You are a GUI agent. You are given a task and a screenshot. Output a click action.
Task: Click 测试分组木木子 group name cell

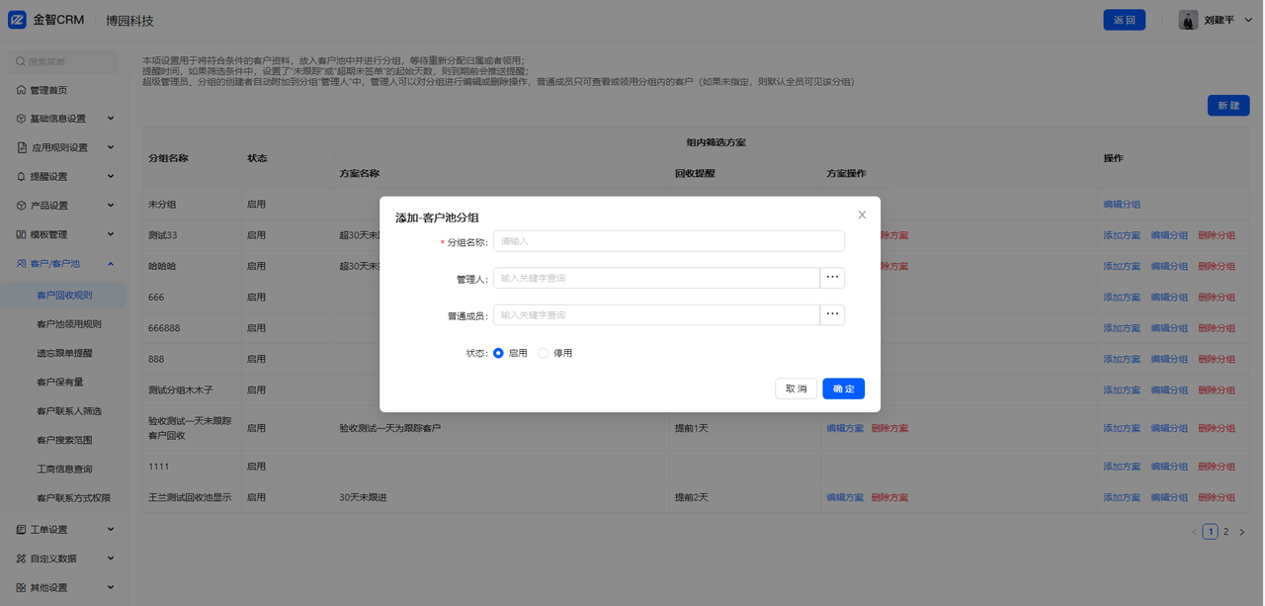tap(181, 390)
